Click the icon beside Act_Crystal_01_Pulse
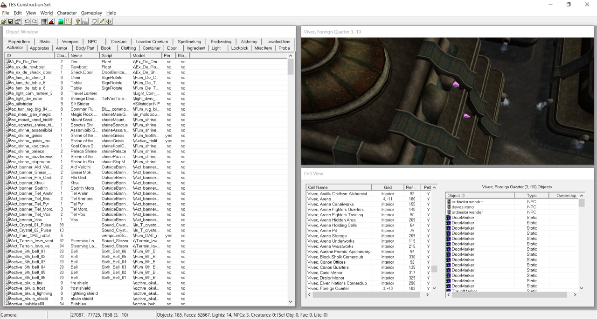The image size is (597, 319). (x=8, y=225)
